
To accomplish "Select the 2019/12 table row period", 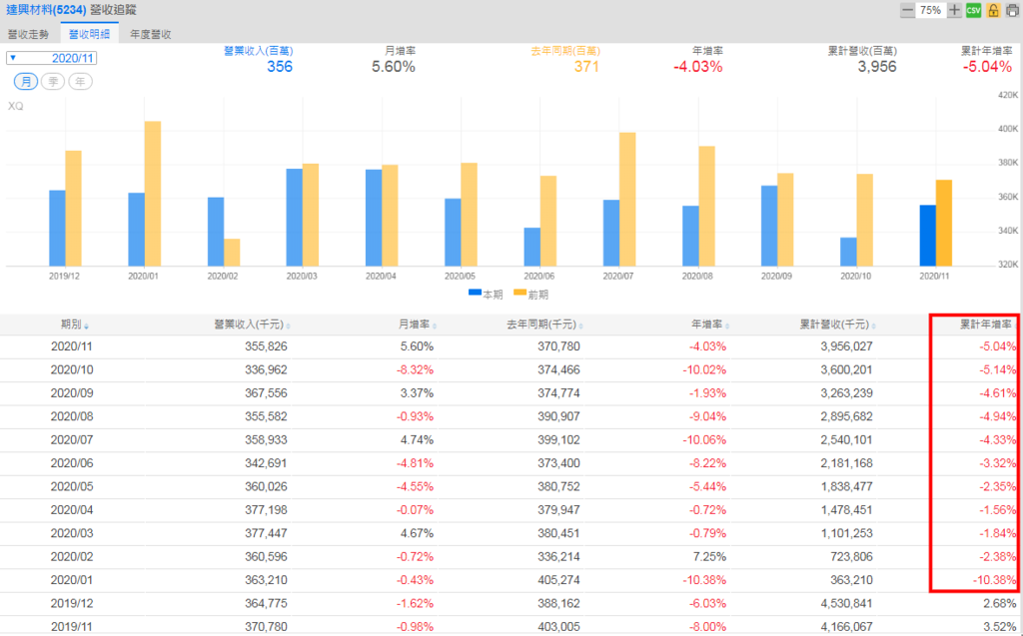I will click(72, 603).
